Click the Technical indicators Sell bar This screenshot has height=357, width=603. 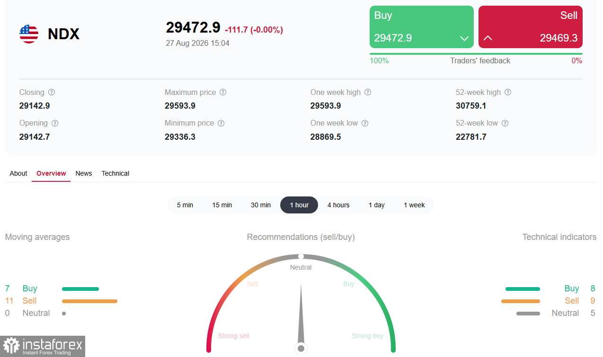pos(521,301)
